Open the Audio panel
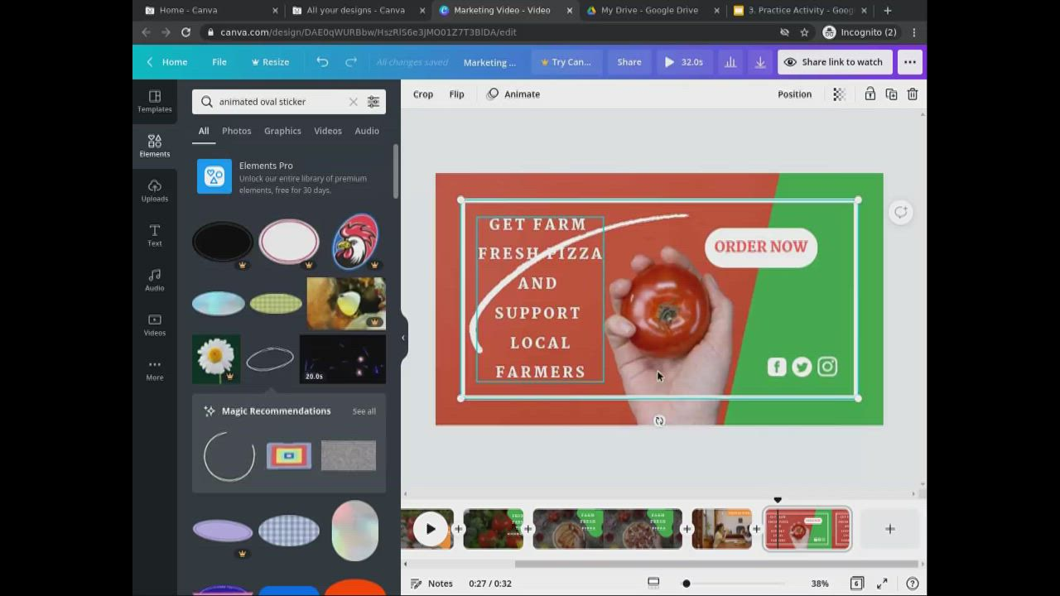 click(154, 281)
